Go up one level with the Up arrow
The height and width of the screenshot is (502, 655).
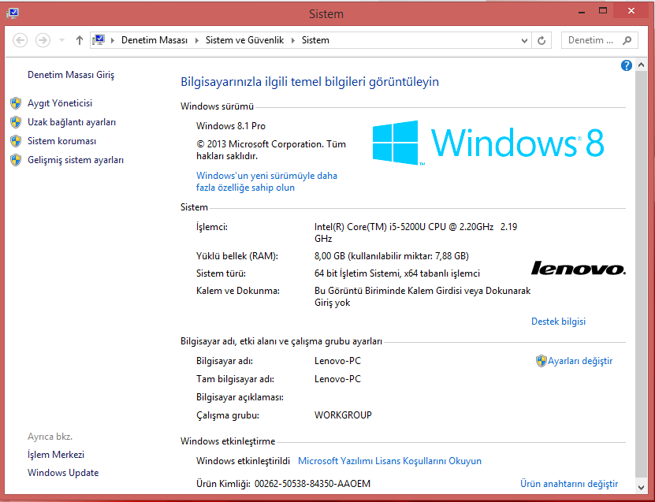coord(80,40)
